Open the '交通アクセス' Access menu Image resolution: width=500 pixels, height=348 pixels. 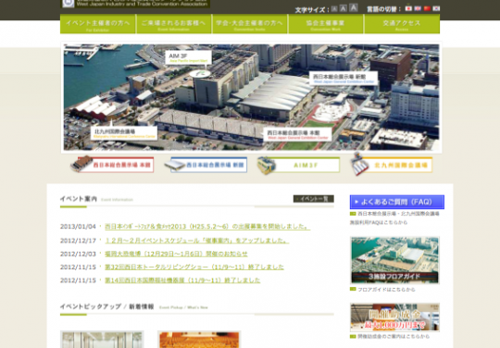point(402,24)
